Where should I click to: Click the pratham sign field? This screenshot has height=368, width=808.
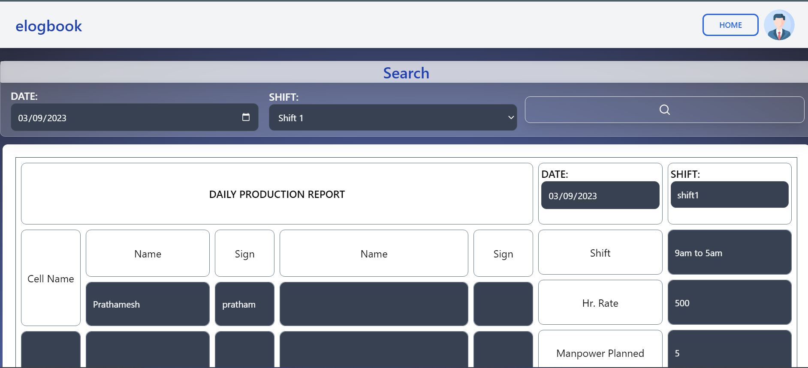point(244,304)
